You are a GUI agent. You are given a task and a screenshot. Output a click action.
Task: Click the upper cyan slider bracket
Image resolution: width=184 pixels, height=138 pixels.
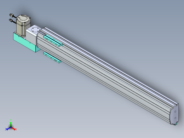53,41
